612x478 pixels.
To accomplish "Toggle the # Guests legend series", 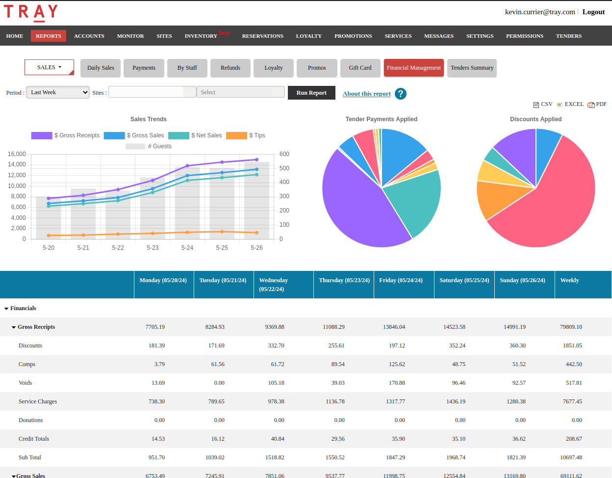I will [x=149, y=146].
